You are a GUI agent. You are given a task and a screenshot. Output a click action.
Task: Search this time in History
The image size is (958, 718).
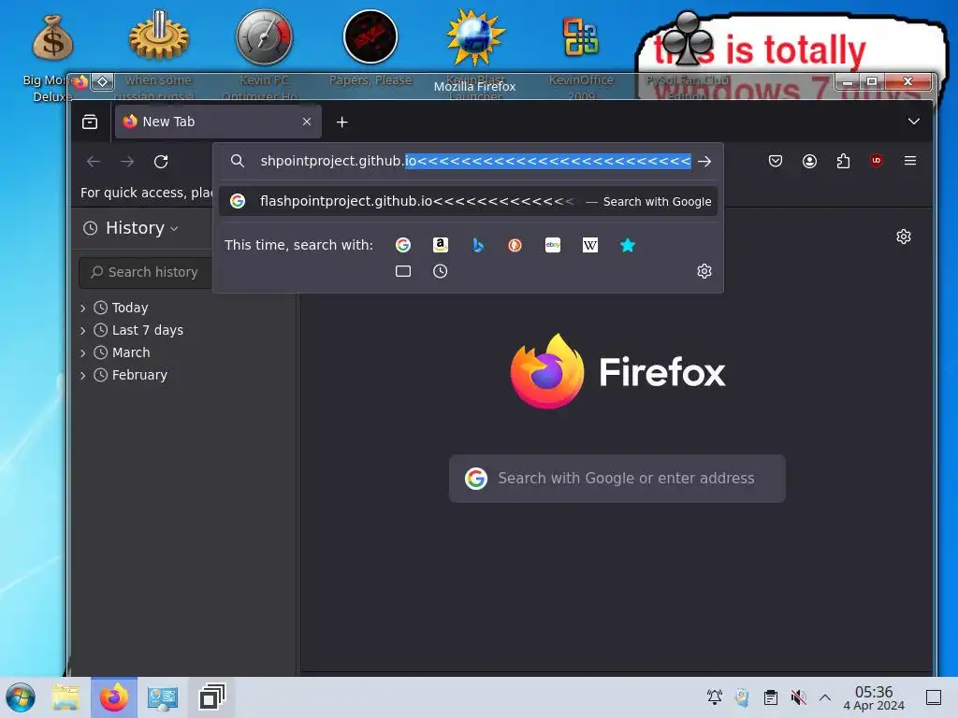coord(441,271)
